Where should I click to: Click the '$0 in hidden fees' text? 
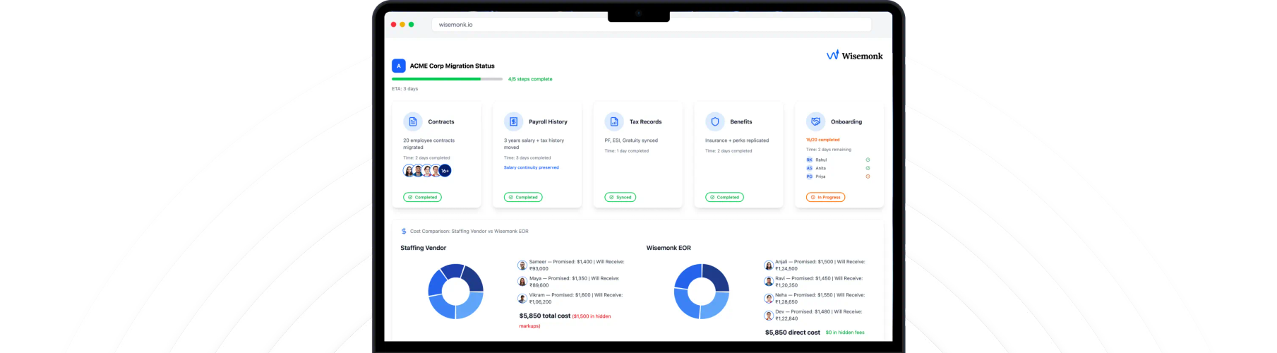pos(845,333)
